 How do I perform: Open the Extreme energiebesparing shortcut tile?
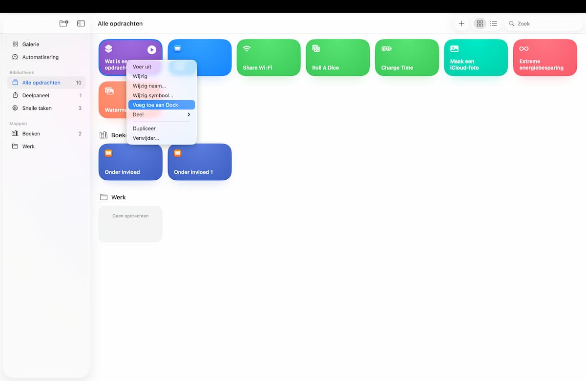tap(545, 58)
